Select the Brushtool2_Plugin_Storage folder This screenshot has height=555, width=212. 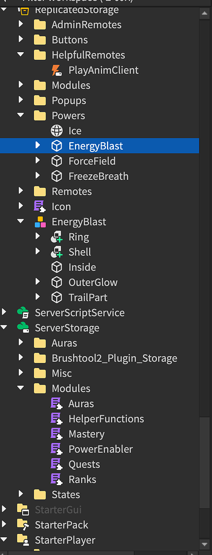[x=114, y=358]
